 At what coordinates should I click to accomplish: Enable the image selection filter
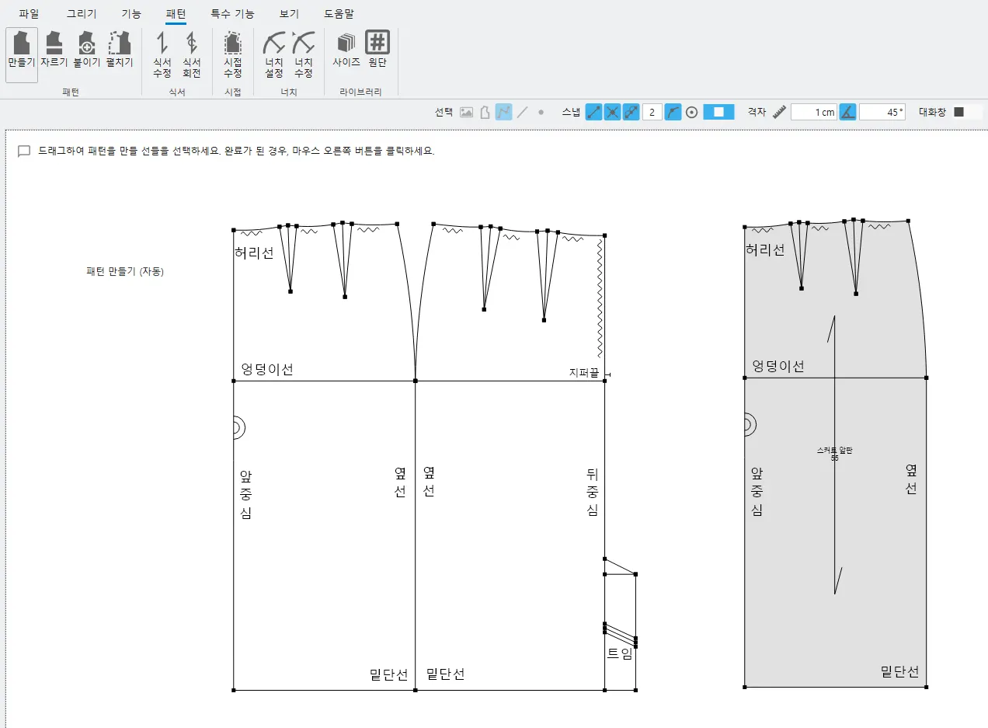(x=466, y=112)
